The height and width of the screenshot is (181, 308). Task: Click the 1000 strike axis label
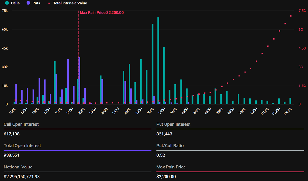click(13, 111)
